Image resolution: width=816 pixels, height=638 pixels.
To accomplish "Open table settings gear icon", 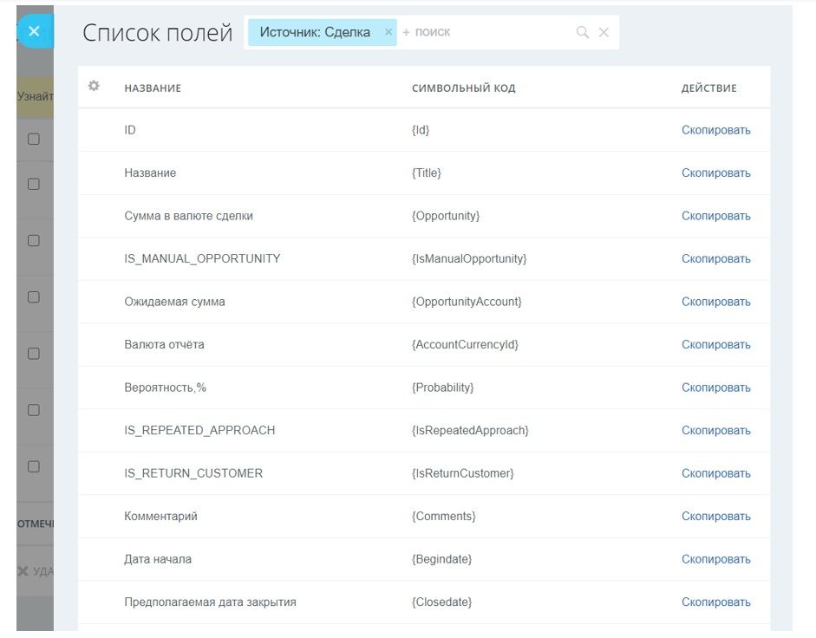I will pos(94,86).
